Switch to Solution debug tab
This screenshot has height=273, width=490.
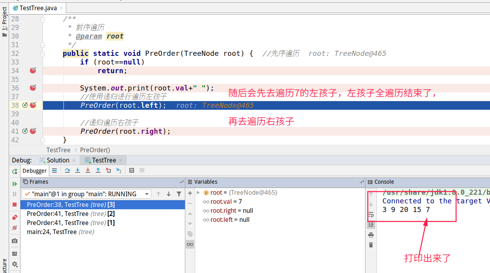pyautogui.click(x=58, y=160)
